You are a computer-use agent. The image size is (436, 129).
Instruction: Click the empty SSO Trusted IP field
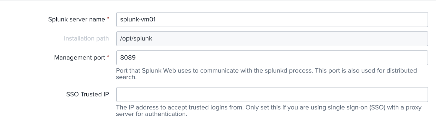(272, 95)
